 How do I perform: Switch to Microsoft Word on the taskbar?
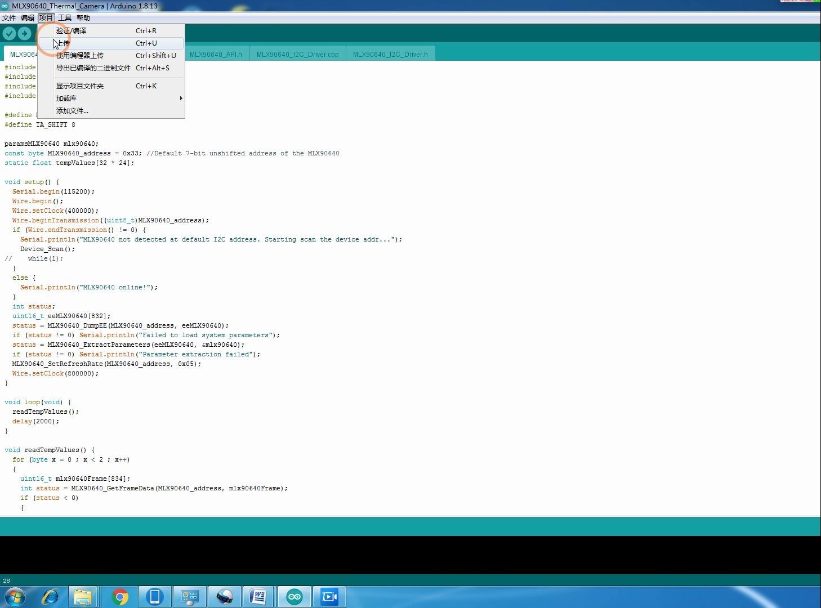pos(258,597)
